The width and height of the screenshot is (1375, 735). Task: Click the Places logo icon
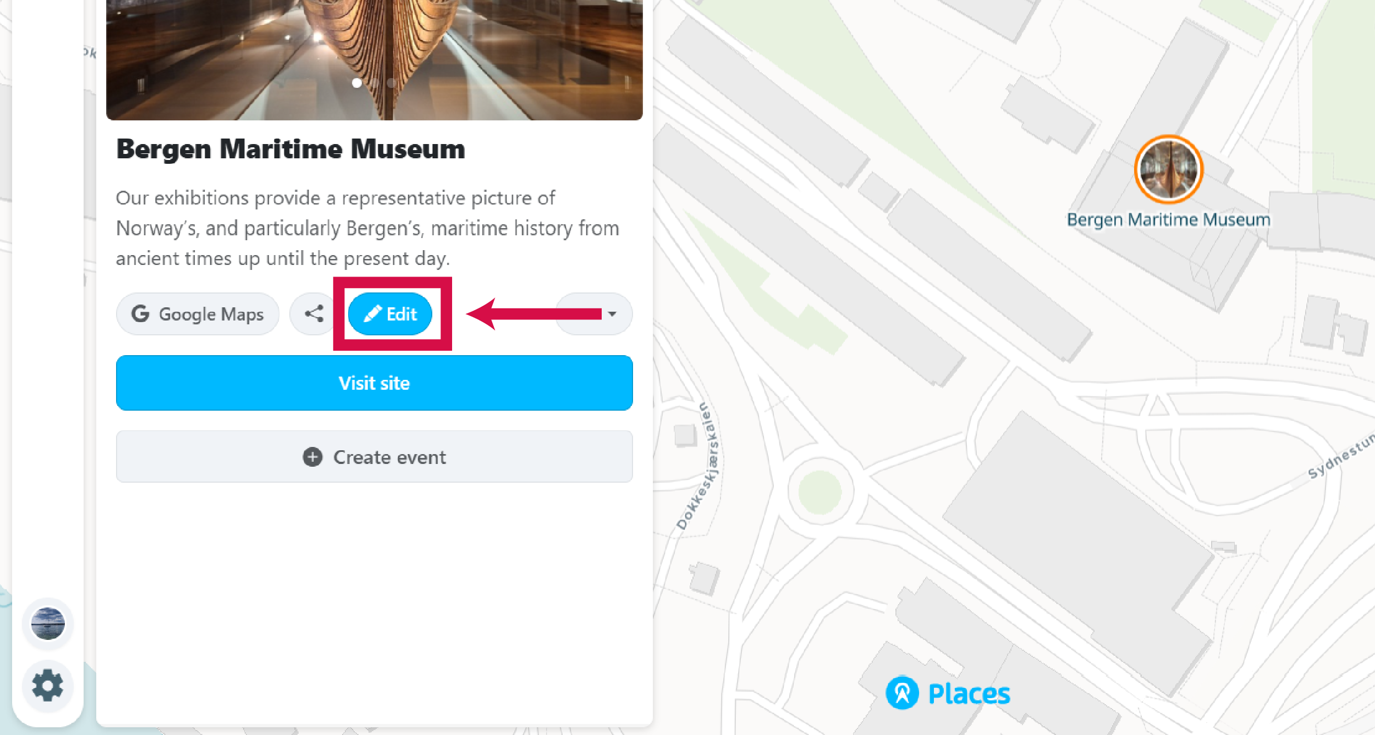coord(902,693)
